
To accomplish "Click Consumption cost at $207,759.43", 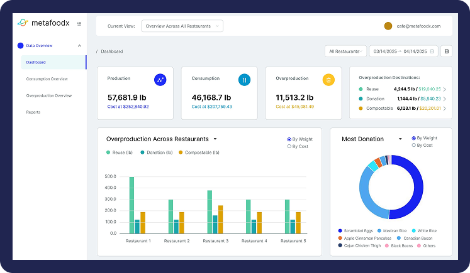I will 212,107.
